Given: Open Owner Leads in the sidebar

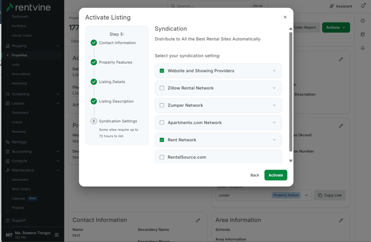Looking at the screenshot, I should (x=22, y=35).
